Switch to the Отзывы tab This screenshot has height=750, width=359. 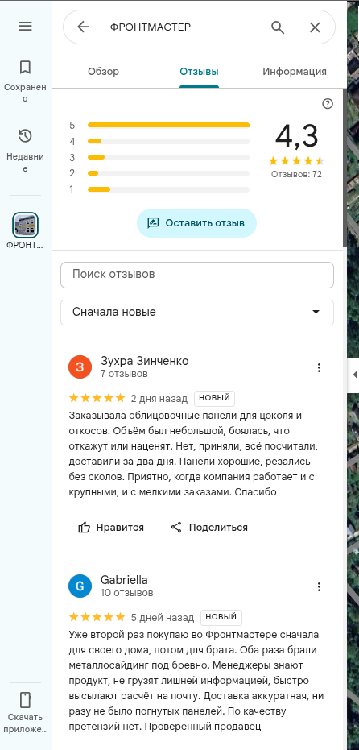coord(200,72)
